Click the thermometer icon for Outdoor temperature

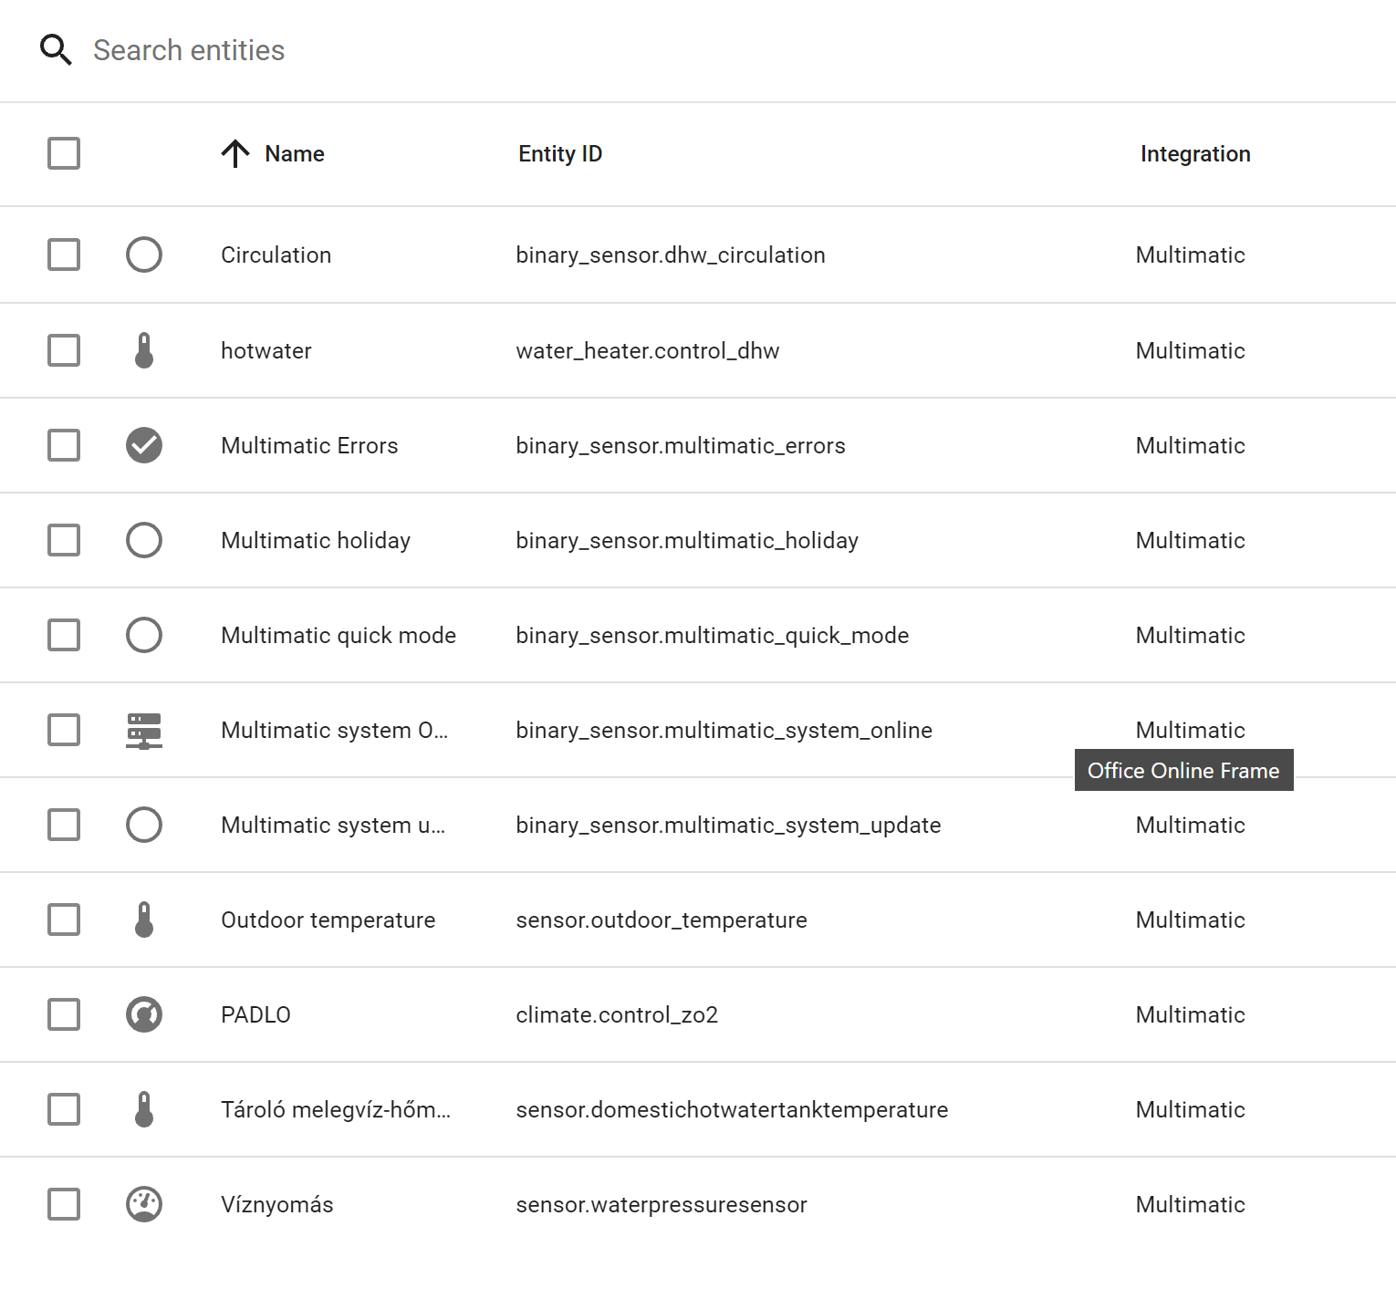[x=144, y=920]
